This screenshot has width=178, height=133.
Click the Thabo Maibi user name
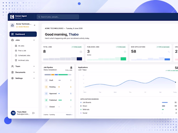tap(22, 112)
